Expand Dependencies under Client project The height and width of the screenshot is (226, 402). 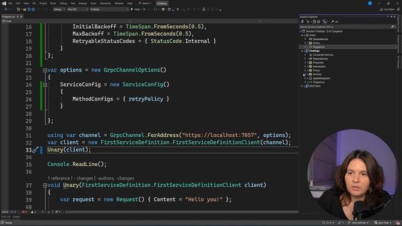[x=305, y=39]
